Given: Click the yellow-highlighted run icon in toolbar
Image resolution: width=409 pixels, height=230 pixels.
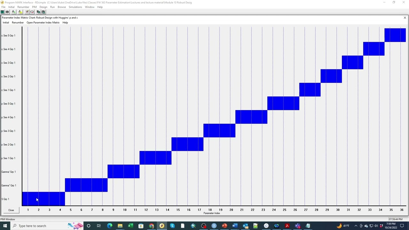Looking at the screenshot, I should click(20, 12).
